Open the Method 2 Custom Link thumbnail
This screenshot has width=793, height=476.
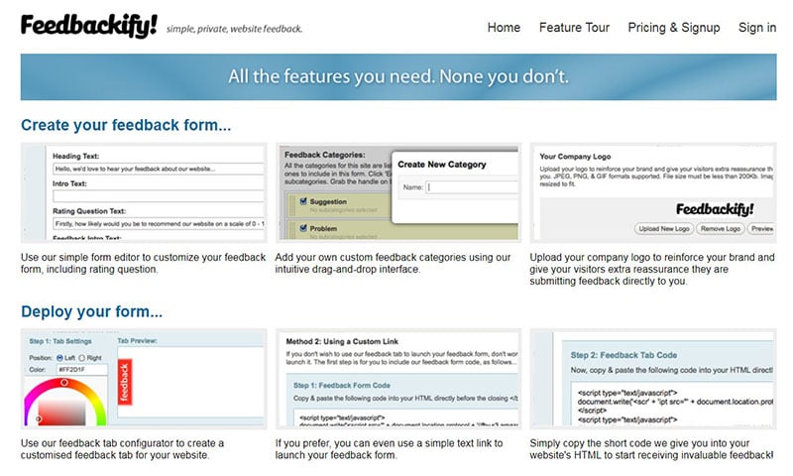(398, 379)
